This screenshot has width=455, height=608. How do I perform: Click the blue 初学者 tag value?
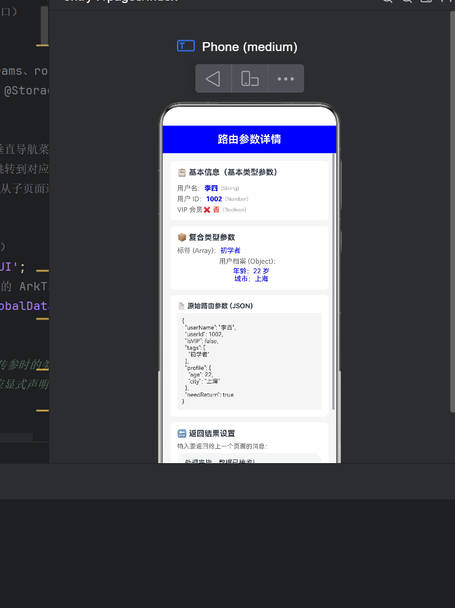point(230,251)
